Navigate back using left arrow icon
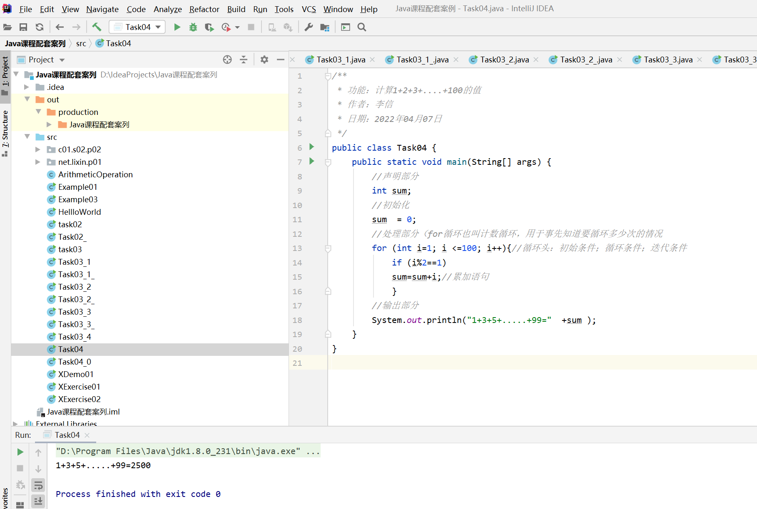 click(x=60, y=27)
